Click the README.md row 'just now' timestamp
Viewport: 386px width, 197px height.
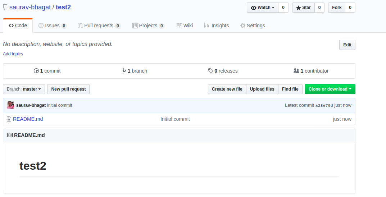click(342, 119)
